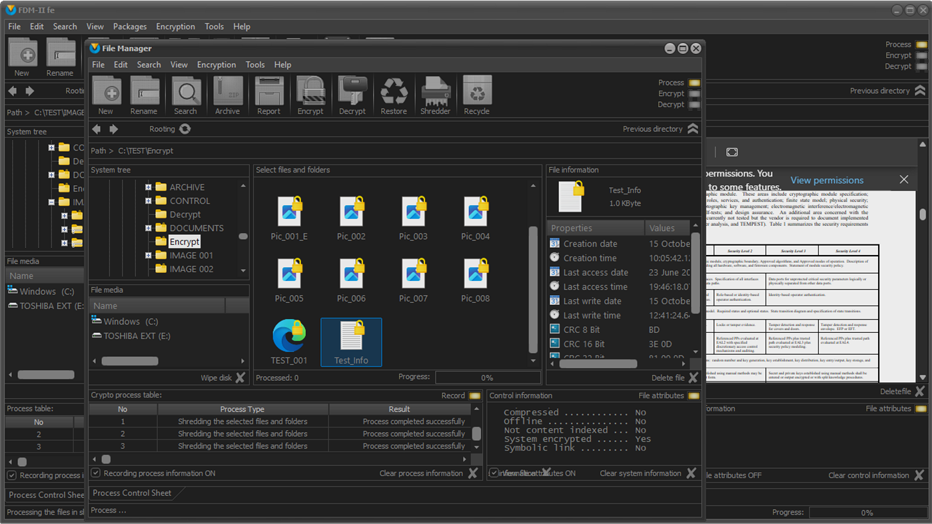Click the View permissions link

click(x=826, y=180)
